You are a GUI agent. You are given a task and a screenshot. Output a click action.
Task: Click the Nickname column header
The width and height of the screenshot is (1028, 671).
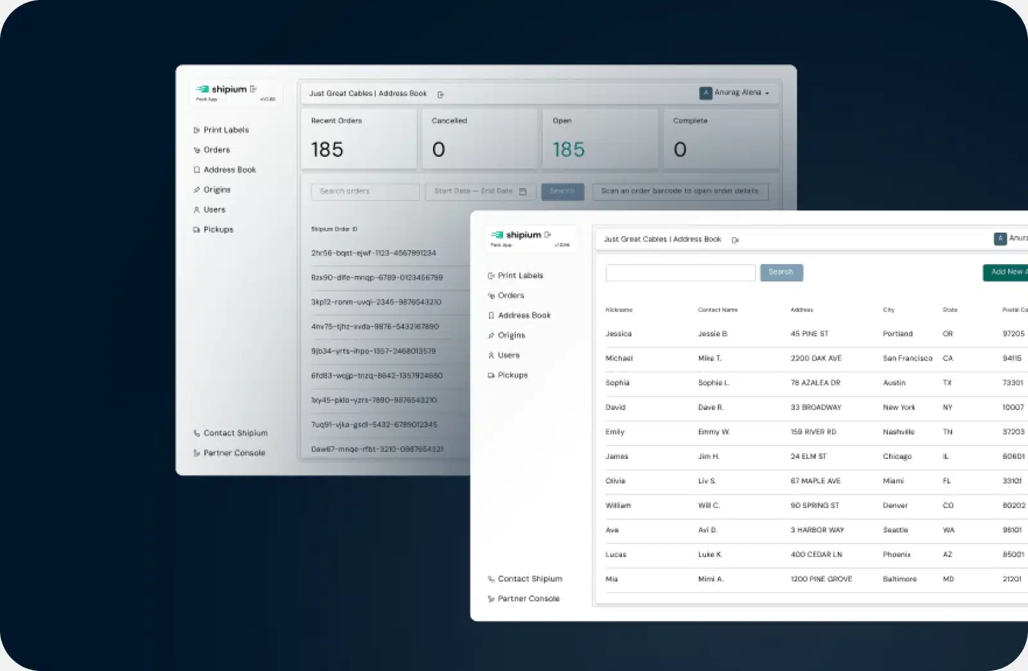tap(619, 310)
